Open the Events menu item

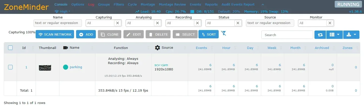pos(195,4)
